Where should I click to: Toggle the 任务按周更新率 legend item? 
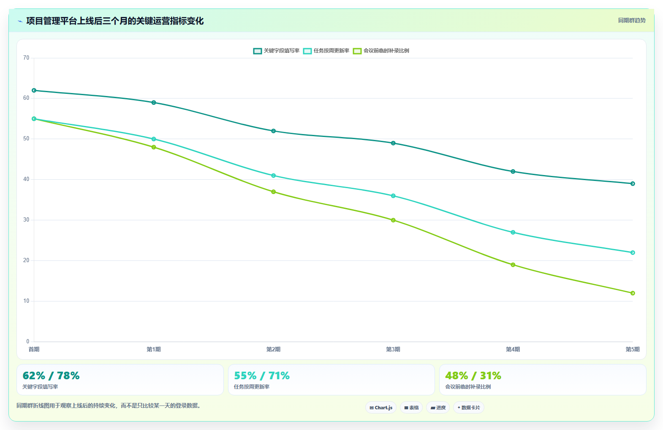click(x=326, y=51)
